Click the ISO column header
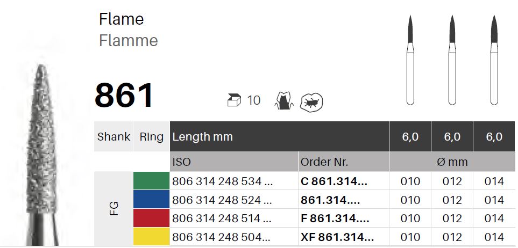Screen dimensions: 518x248 tap(234, 162)
